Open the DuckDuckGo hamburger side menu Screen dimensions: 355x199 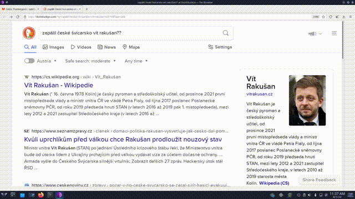point(334,33)
